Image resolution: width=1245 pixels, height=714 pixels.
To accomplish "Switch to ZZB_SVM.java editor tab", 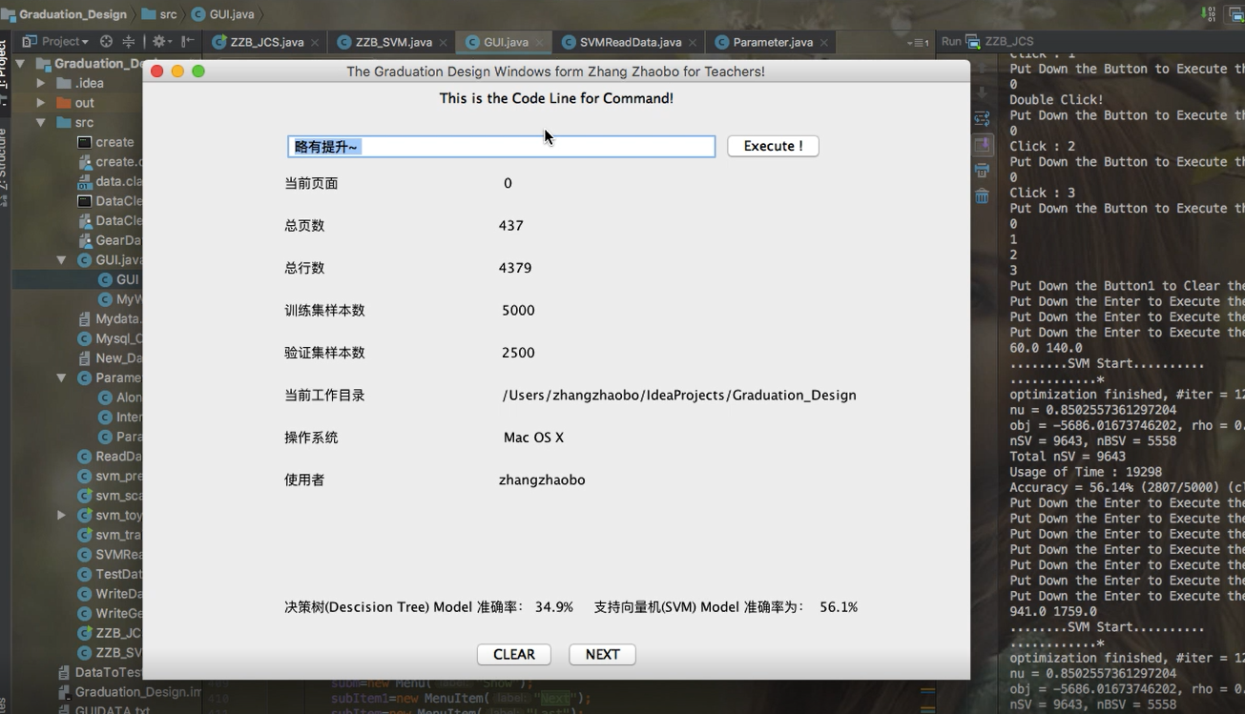I will [x=393, y=42].
